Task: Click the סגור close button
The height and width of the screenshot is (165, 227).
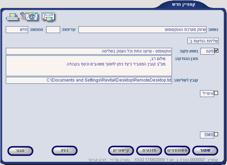Action: click(20, 151)
